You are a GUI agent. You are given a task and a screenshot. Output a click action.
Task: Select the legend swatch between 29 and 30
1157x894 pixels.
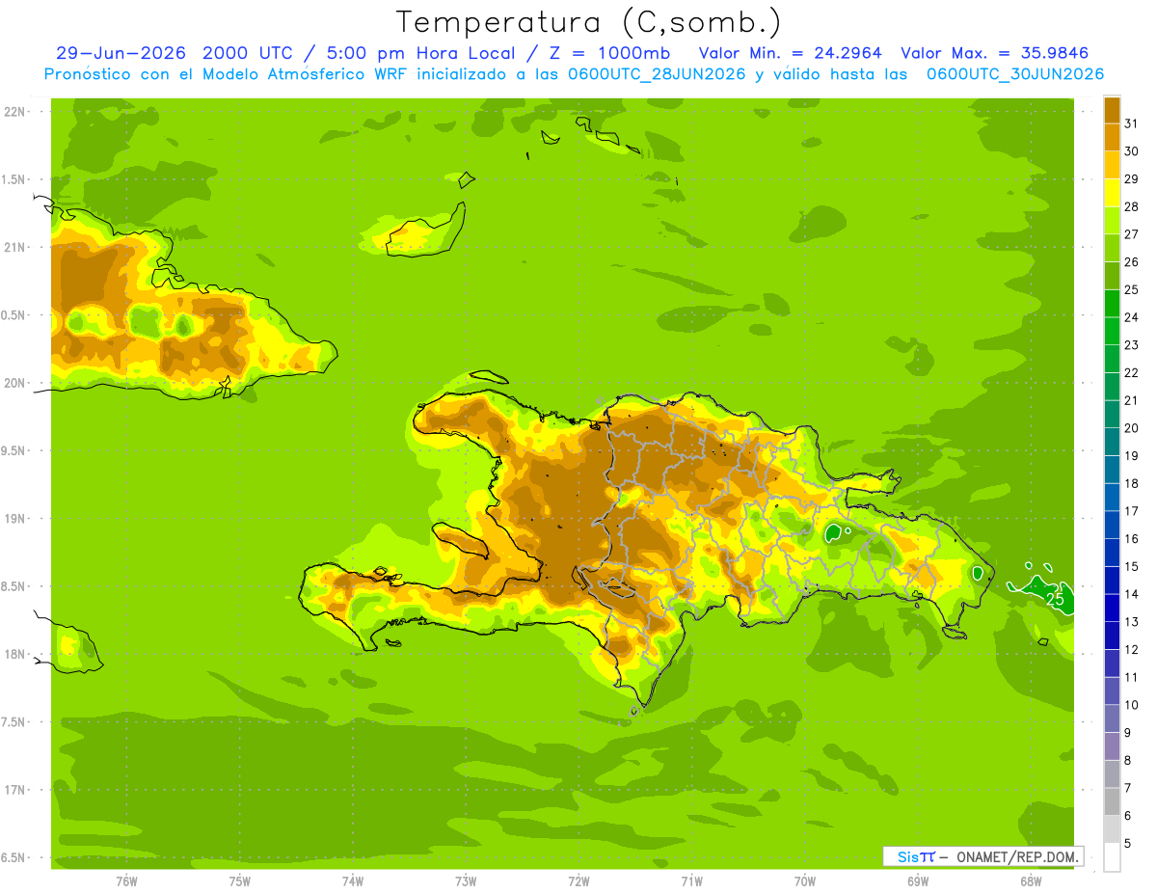tap(1112, 165)
